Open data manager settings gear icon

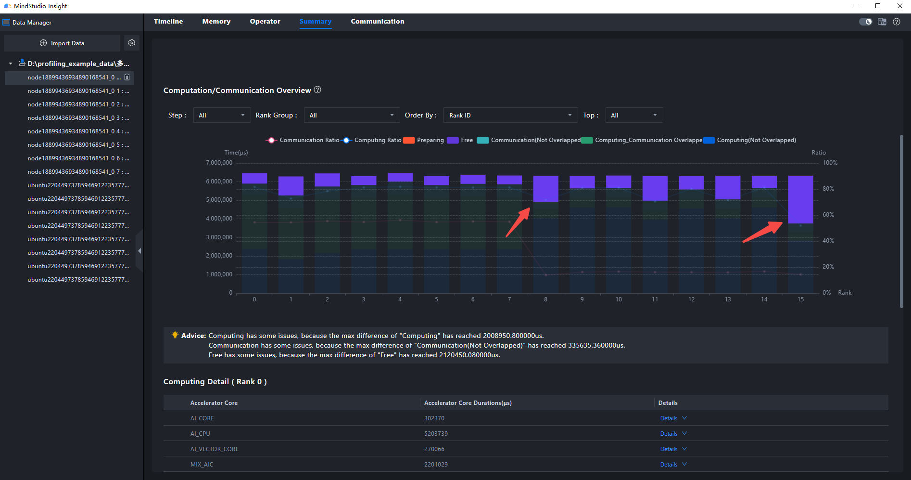pos(132,43)
